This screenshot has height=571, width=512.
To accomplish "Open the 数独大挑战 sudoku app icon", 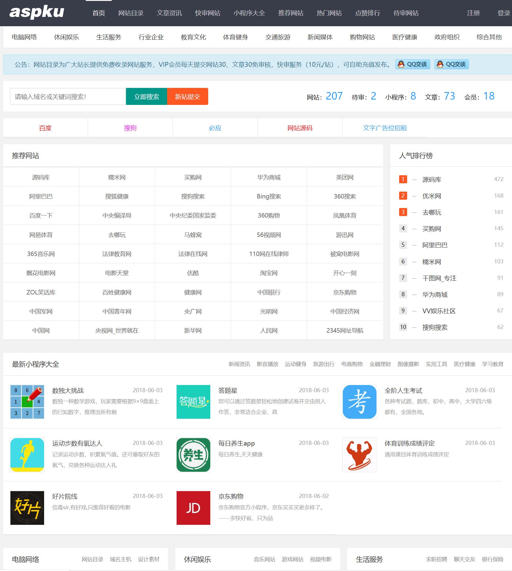I will tap(27, 402).
